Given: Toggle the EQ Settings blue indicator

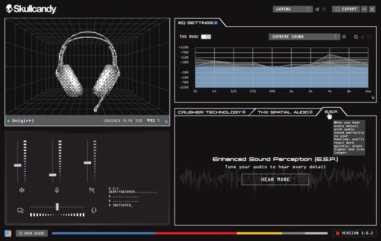Looking at the screenshot, I should point(216,23).
